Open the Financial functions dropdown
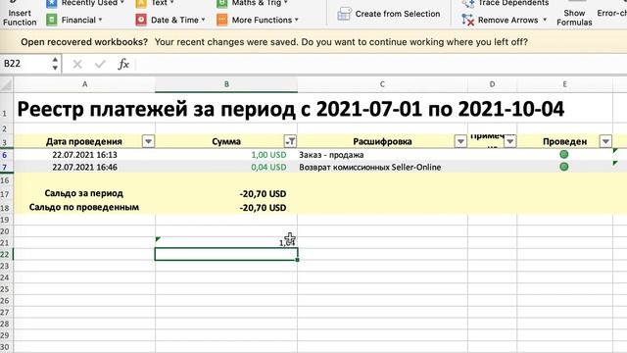 point(74,20)
